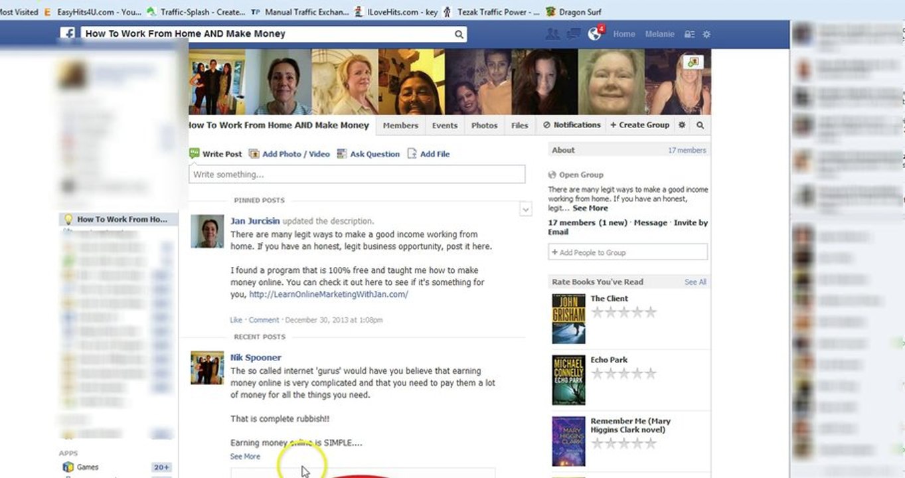Click Invite by Email link

coord(627,227)
